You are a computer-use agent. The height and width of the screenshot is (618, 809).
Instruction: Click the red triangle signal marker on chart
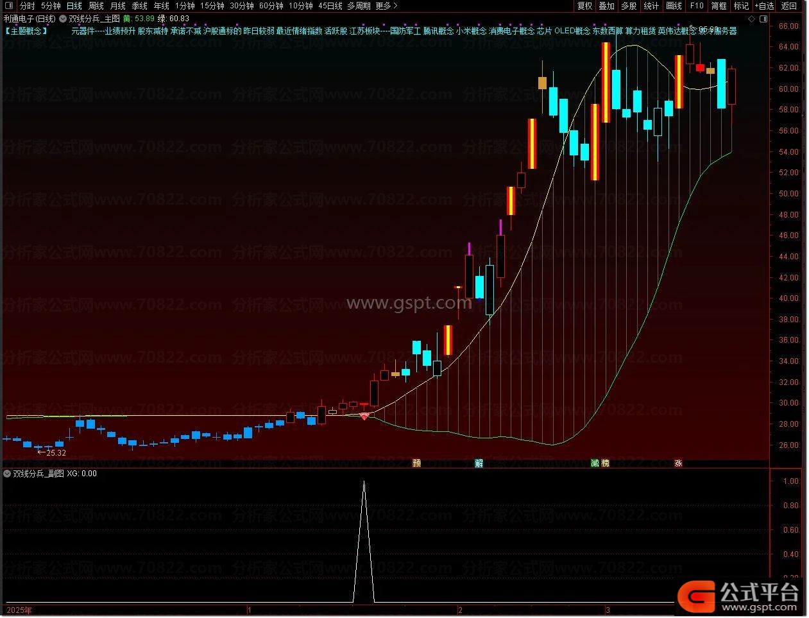pyautogui.click(x=364, y=416)
